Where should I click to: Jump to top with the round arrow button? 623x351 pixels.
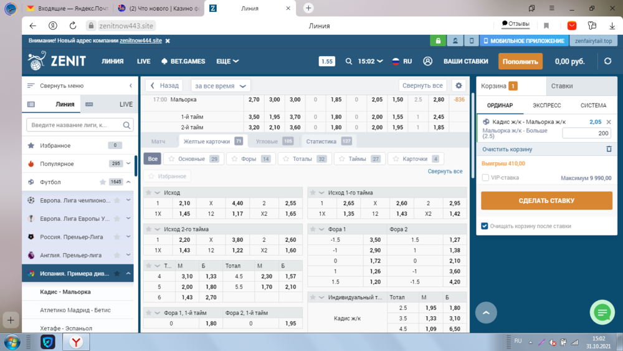(486, 312)
